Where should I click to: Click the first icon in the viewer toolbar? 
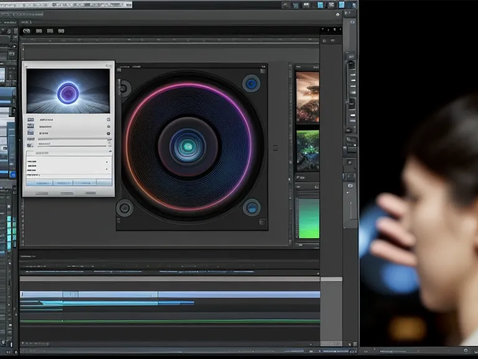[27, 31]
